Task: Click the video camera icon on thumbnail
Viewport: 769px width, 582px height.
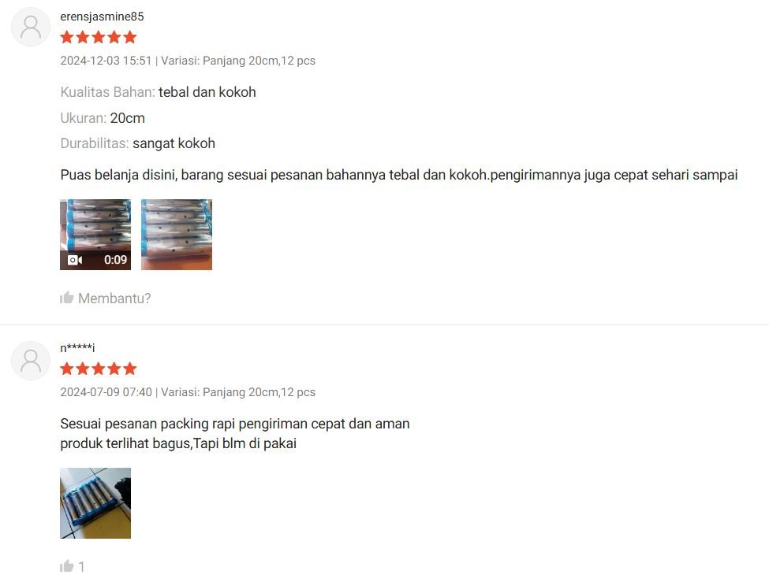Action: [75, 260]
